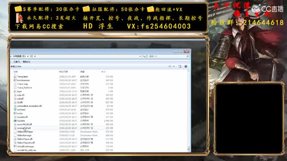The width and height of the screenshot is (287, 161).
Task: Change view layout icon in toolbar
Action: coord(170,67)
